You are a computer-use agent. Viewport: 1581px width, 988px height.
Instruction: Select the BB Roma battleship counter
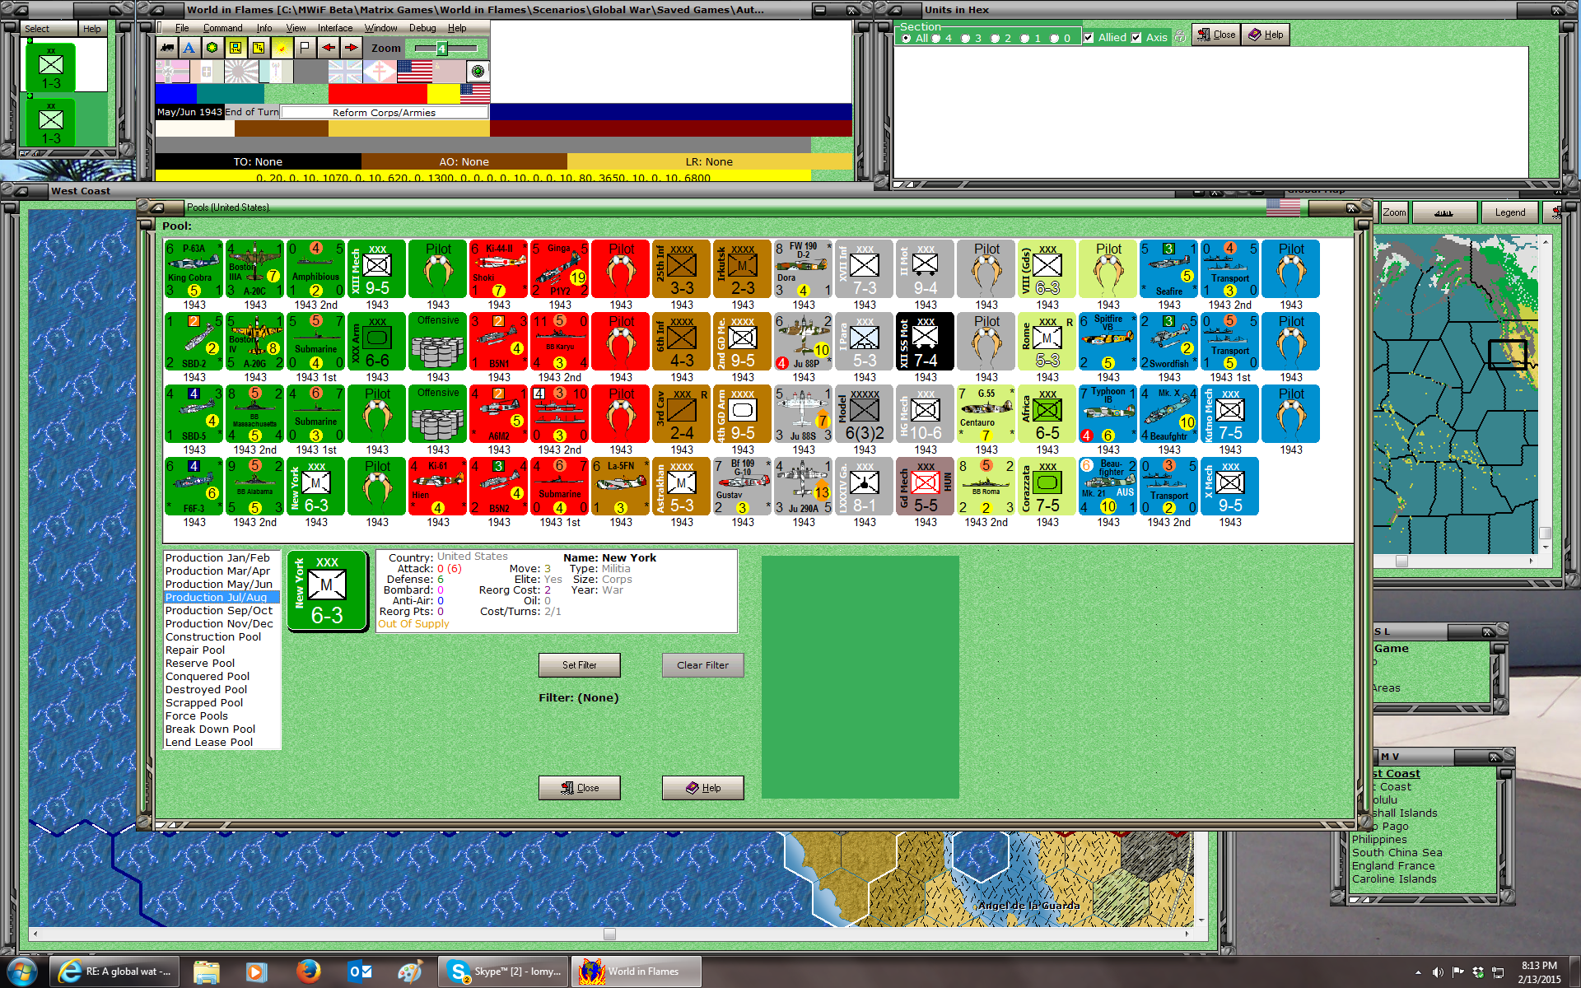986,487
